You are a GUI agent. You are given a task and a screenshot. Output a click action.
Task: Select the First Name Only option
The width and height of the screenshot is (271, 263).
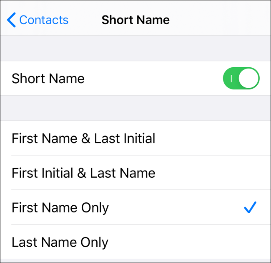click(135, 207)
